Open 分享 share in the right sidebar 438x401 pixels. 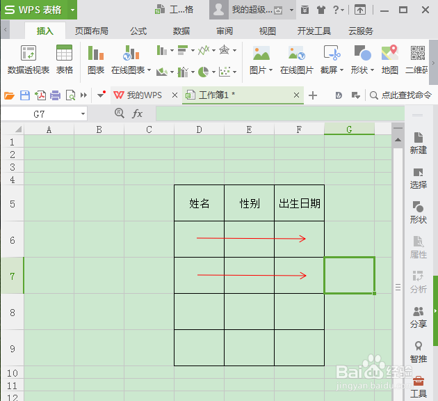(x=418, y=317)
